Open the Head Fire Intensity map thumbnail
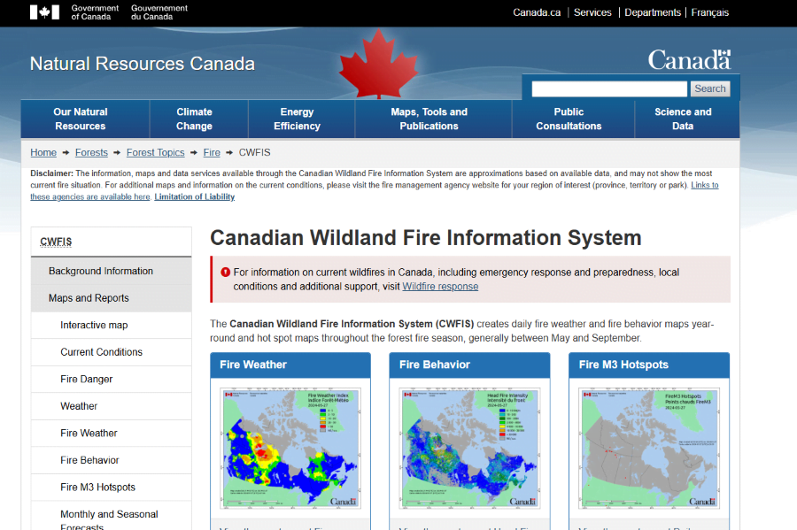The height and width of the screenshot is (530, 797). pyautogui.click(x=469, y=449)
